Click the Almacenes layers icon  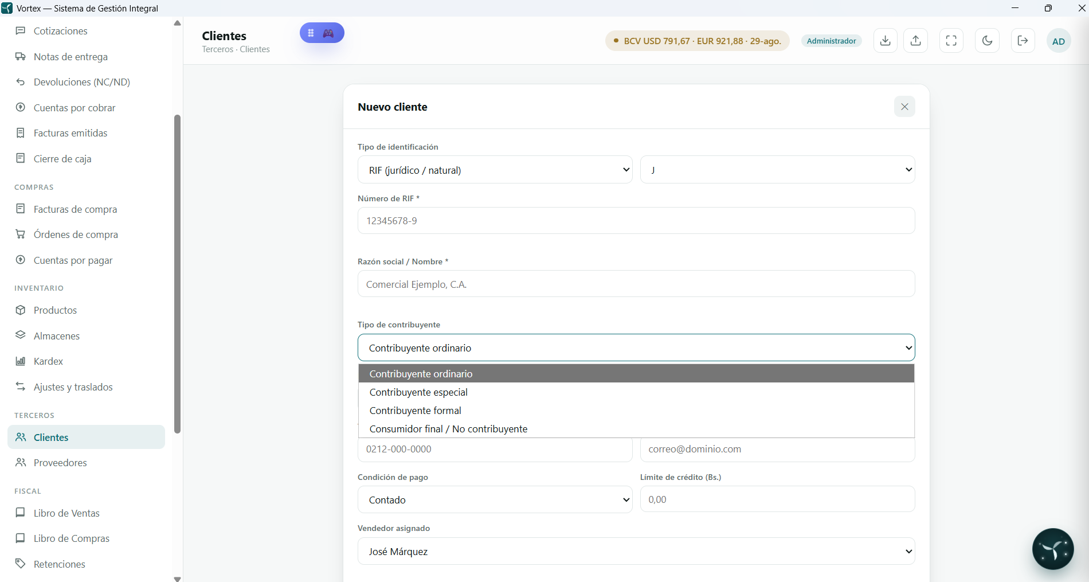point(21,335)
